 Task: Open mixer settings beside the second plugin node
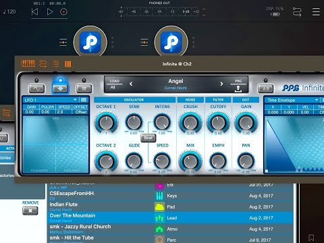pos(144,43)
